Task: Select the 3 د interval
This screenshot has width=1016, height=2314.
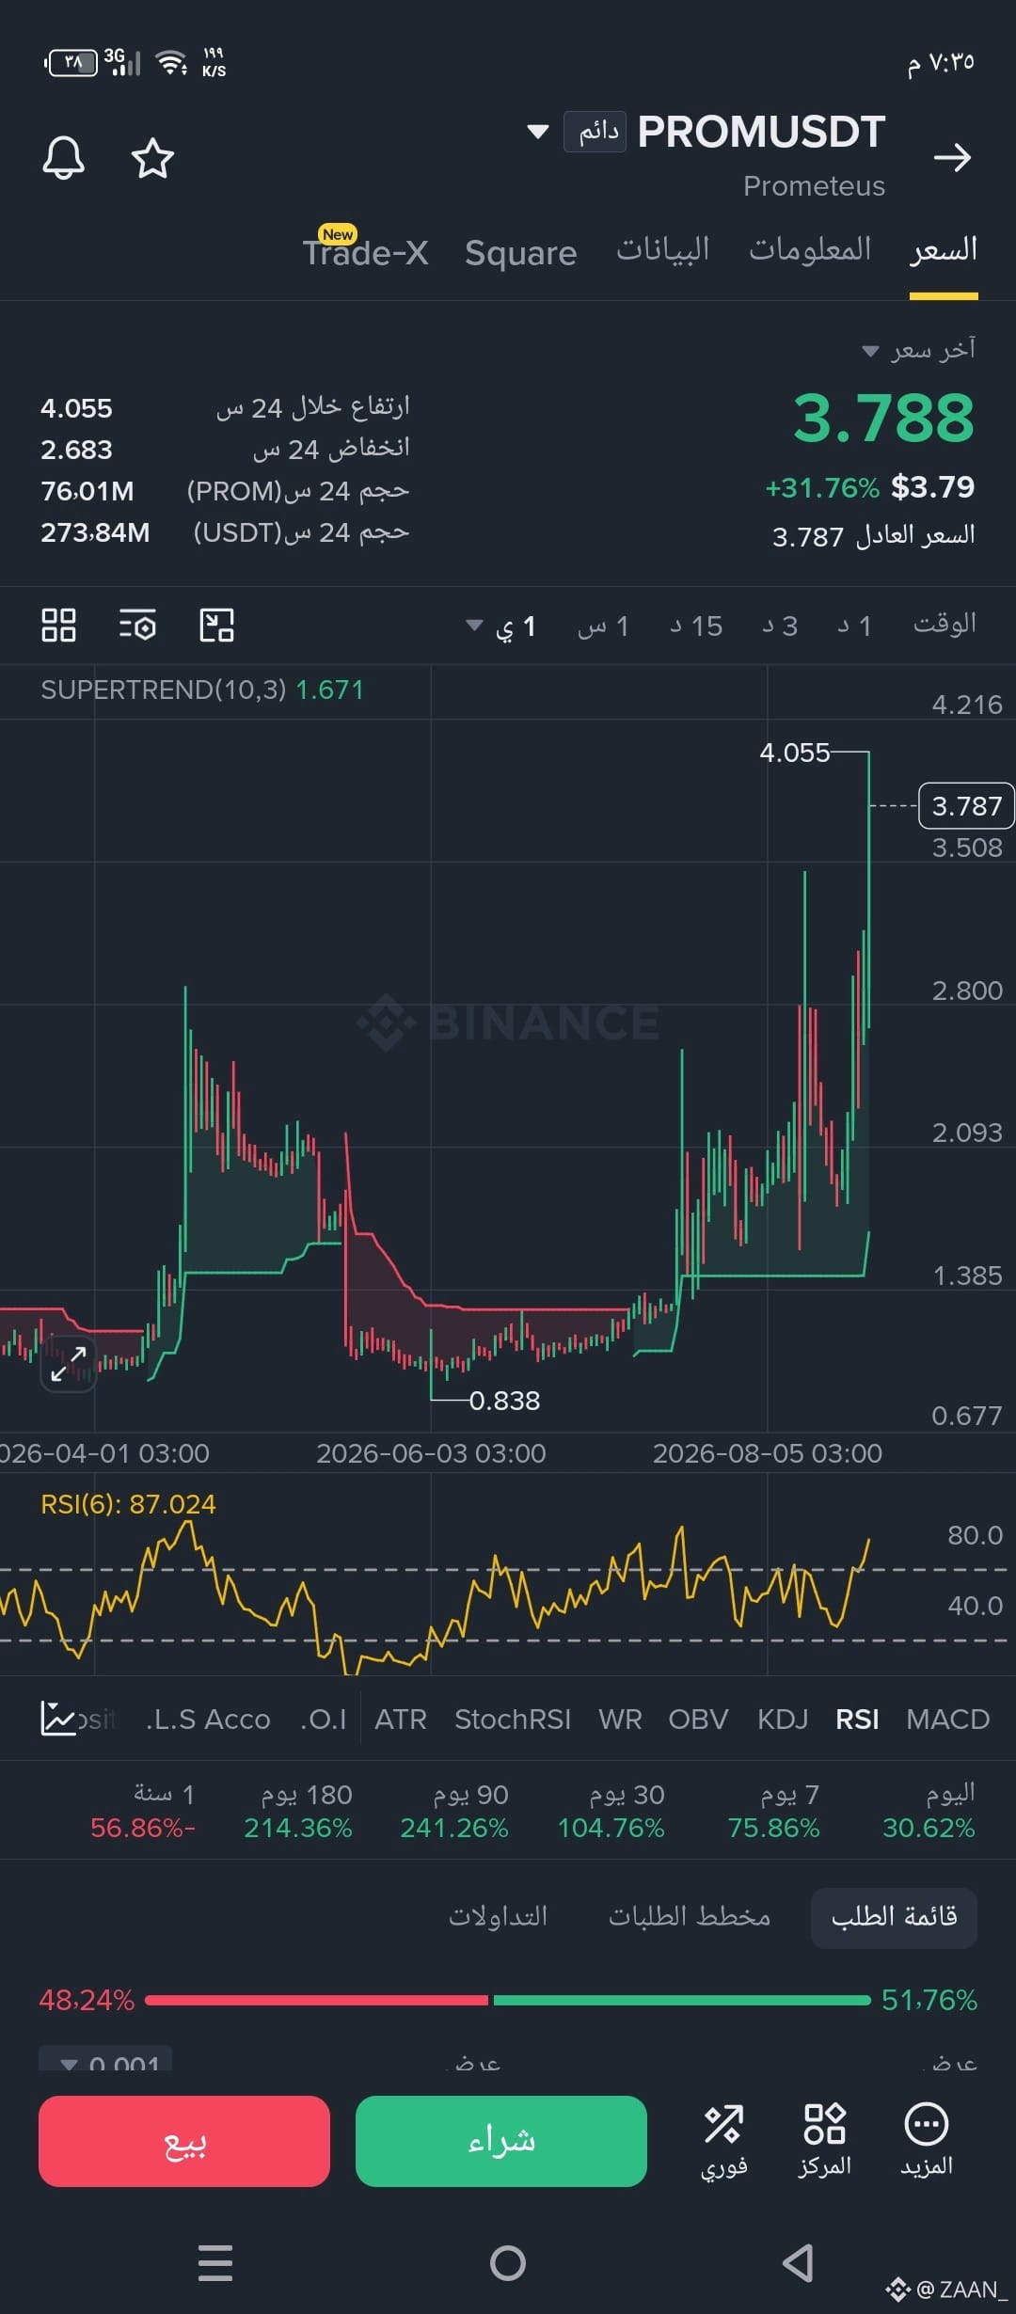Action: 780,626
